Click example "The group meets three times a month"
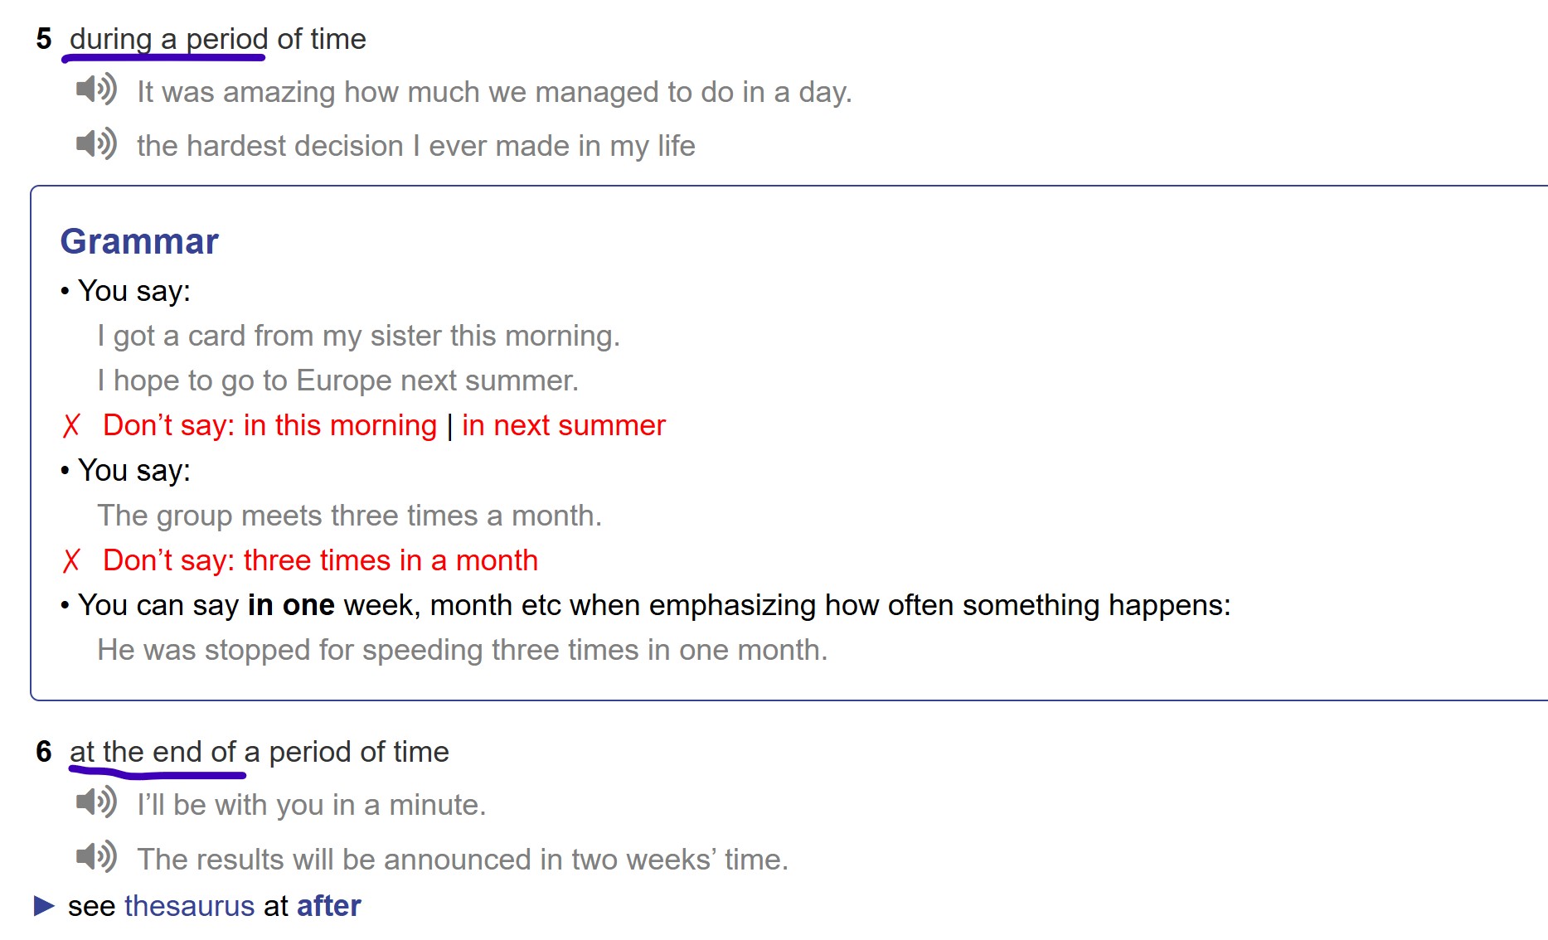Screen dimensions: 1548x940 350,516
